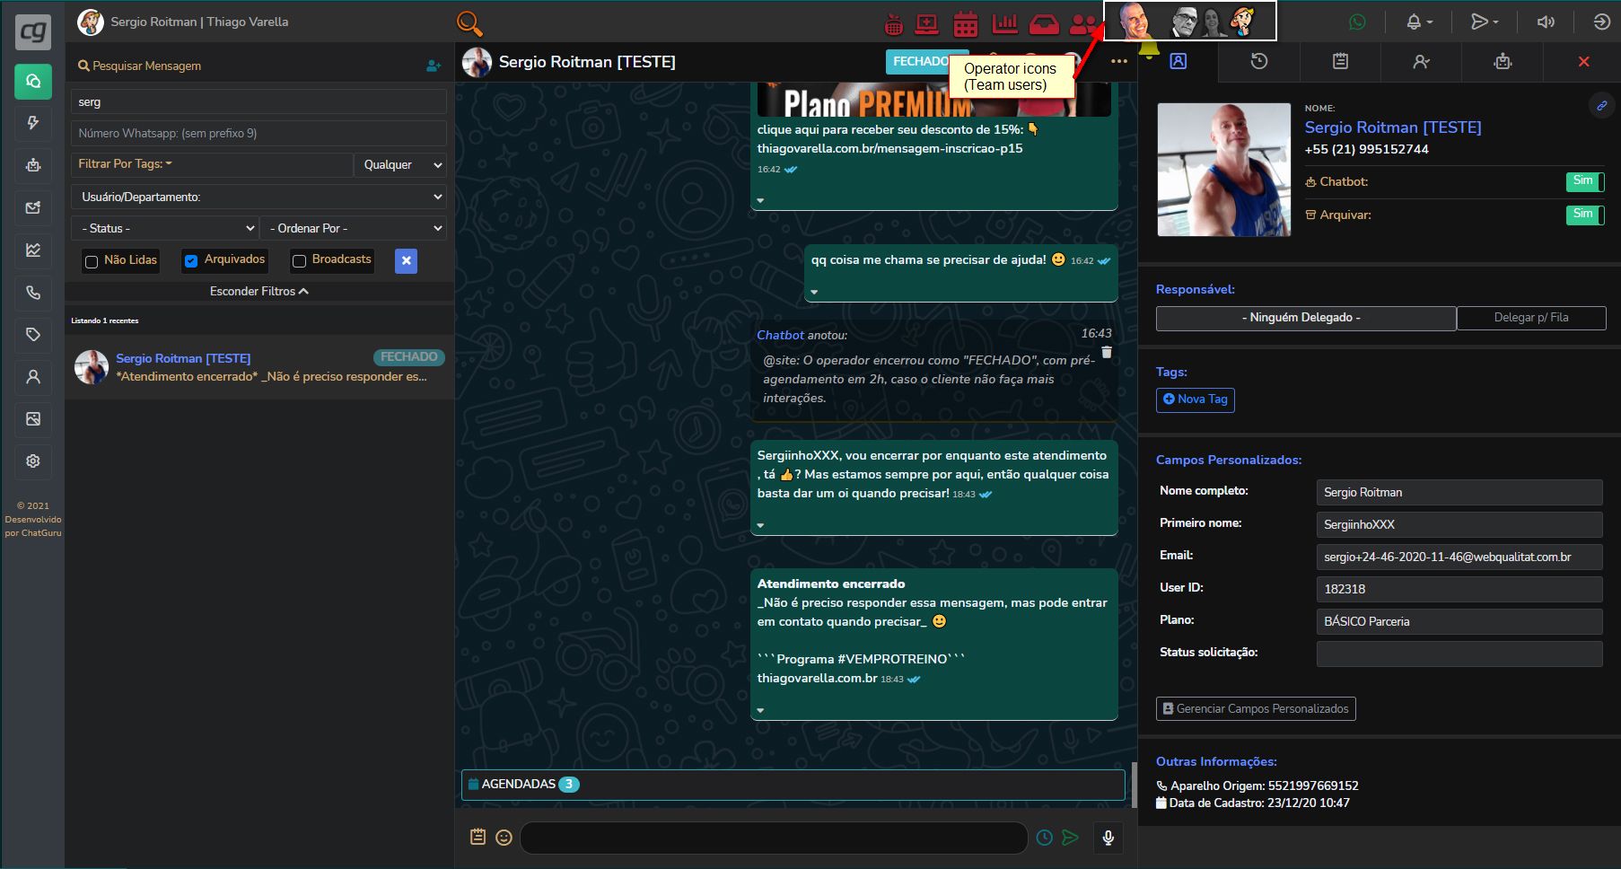
Task: Click the Ninguém Delegado button
Action: (x=1306, y=318)
